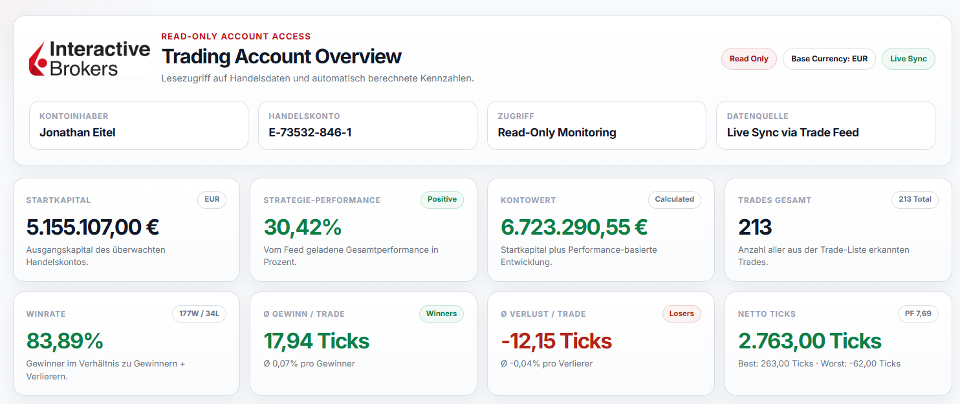Click the Losers pill
Image resolution: width=960 pixels, height=404 pixels.
682,314
